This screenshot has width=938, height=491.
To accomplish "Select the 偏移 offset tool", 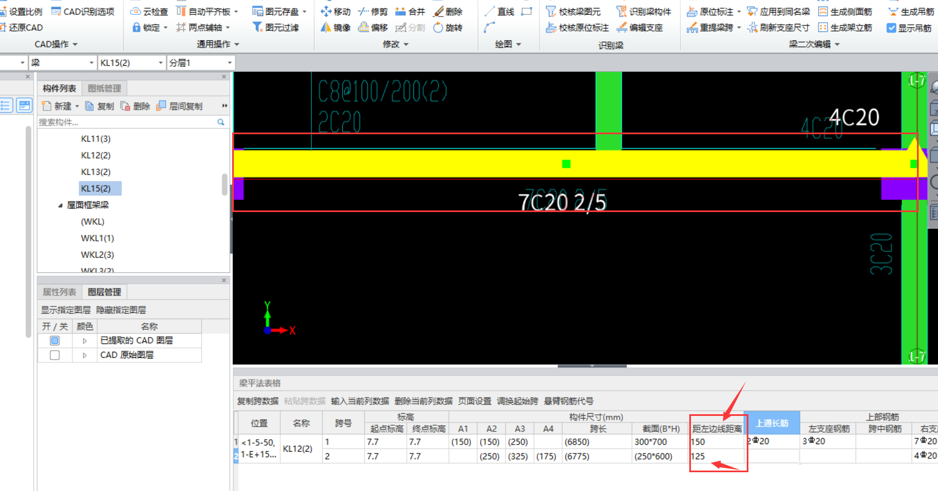I will 373,27.
